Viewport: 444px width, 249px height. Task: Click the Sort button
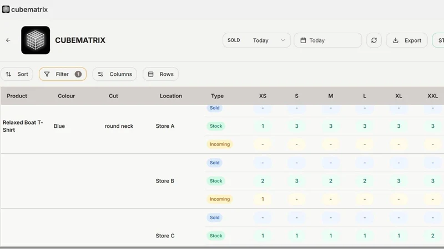pos(17,74)
